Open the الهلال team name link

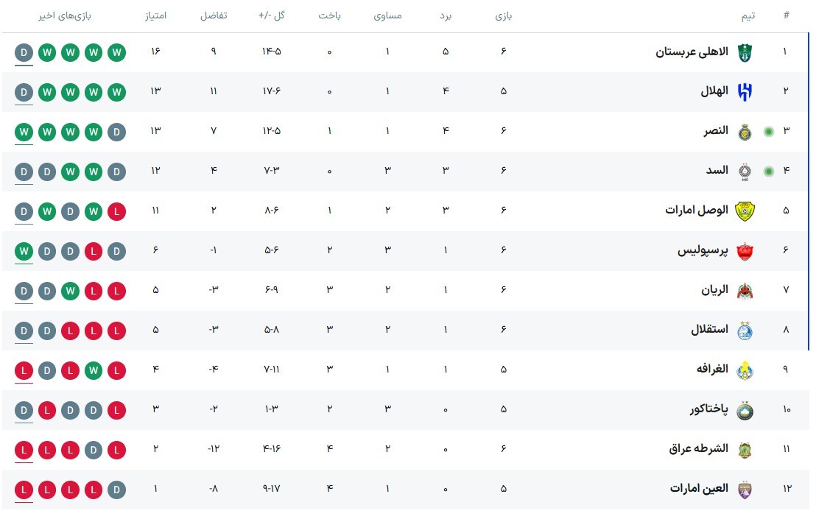(x=714, y=91)
